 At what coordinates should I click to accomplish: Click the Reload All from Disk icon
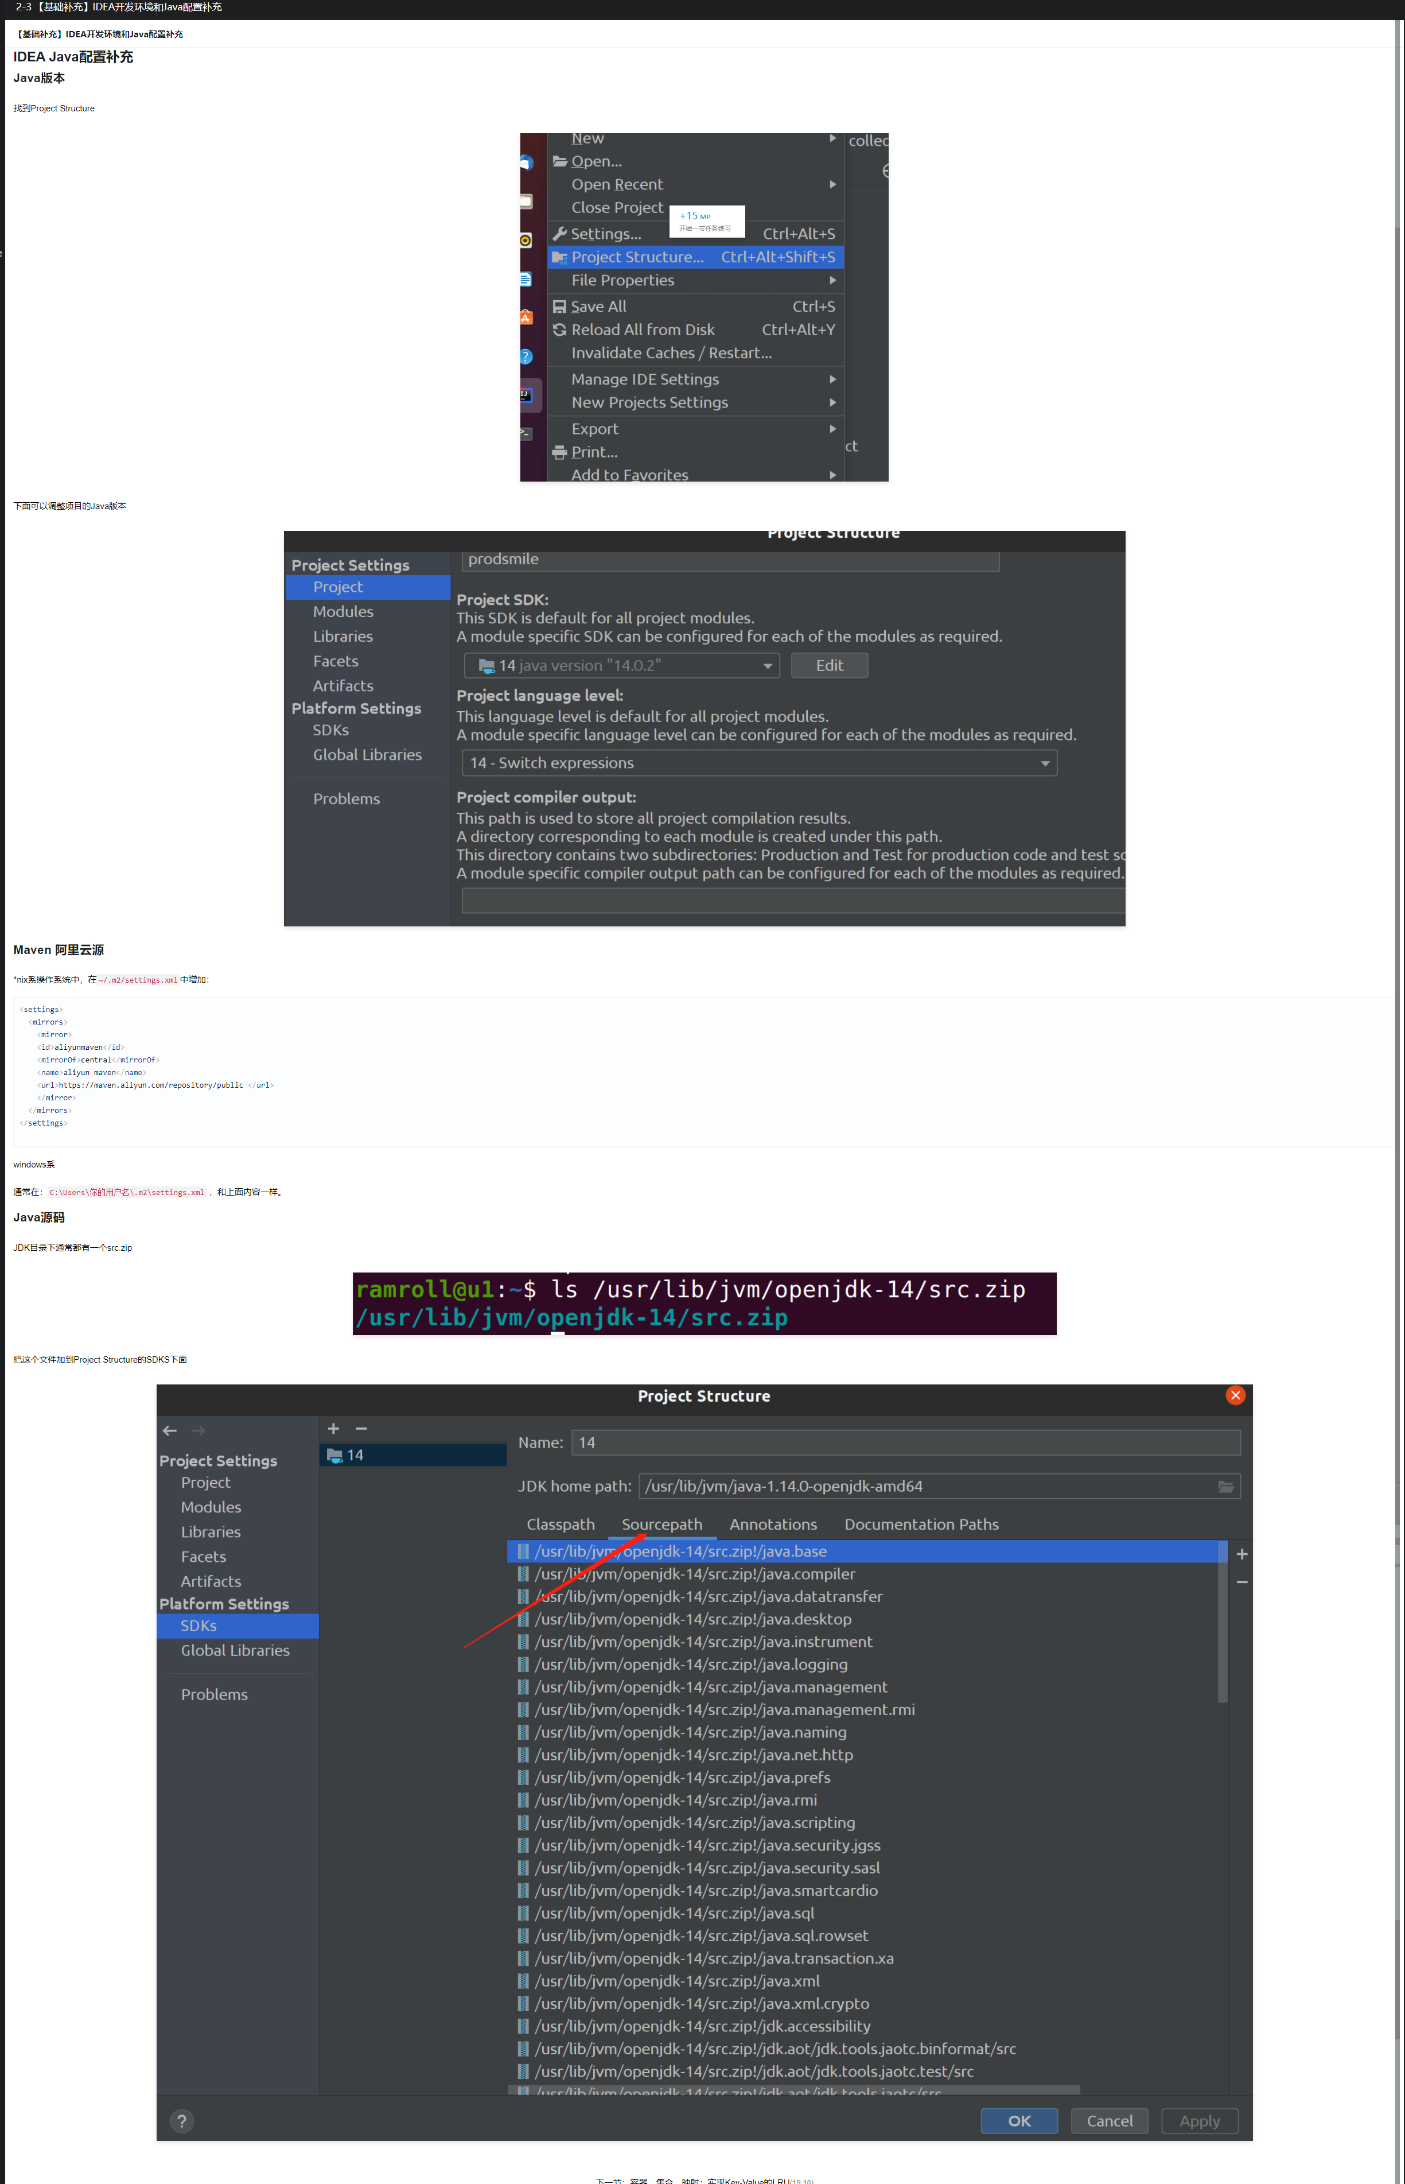[559, 329]
